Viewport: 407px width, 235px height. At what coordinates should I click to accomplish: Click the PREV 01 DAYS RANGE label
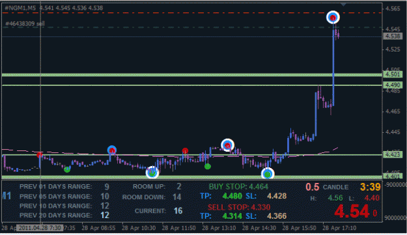(x=56, y=187)
